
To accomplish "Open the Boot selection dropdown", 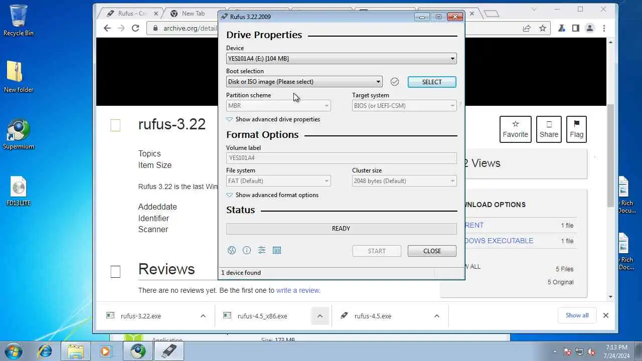I will point(304,82).
